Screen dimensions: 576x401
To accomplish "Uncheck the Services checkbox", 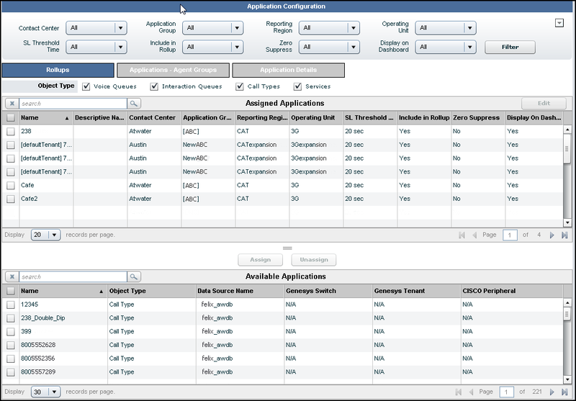I will (297, 86).
